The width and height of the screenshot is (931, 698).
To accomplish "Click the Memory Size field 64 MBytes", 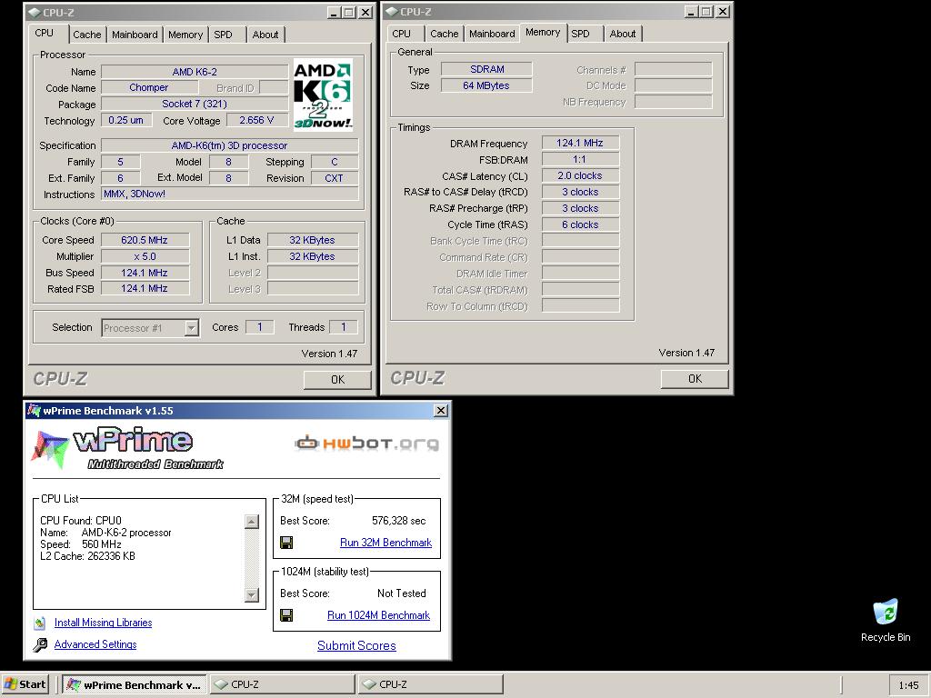I will 487,85.
